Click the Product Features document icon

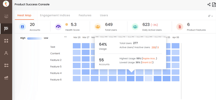tap(180, 27)
